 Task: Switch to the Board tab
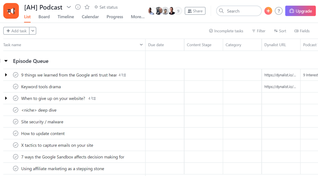[44, 17]
